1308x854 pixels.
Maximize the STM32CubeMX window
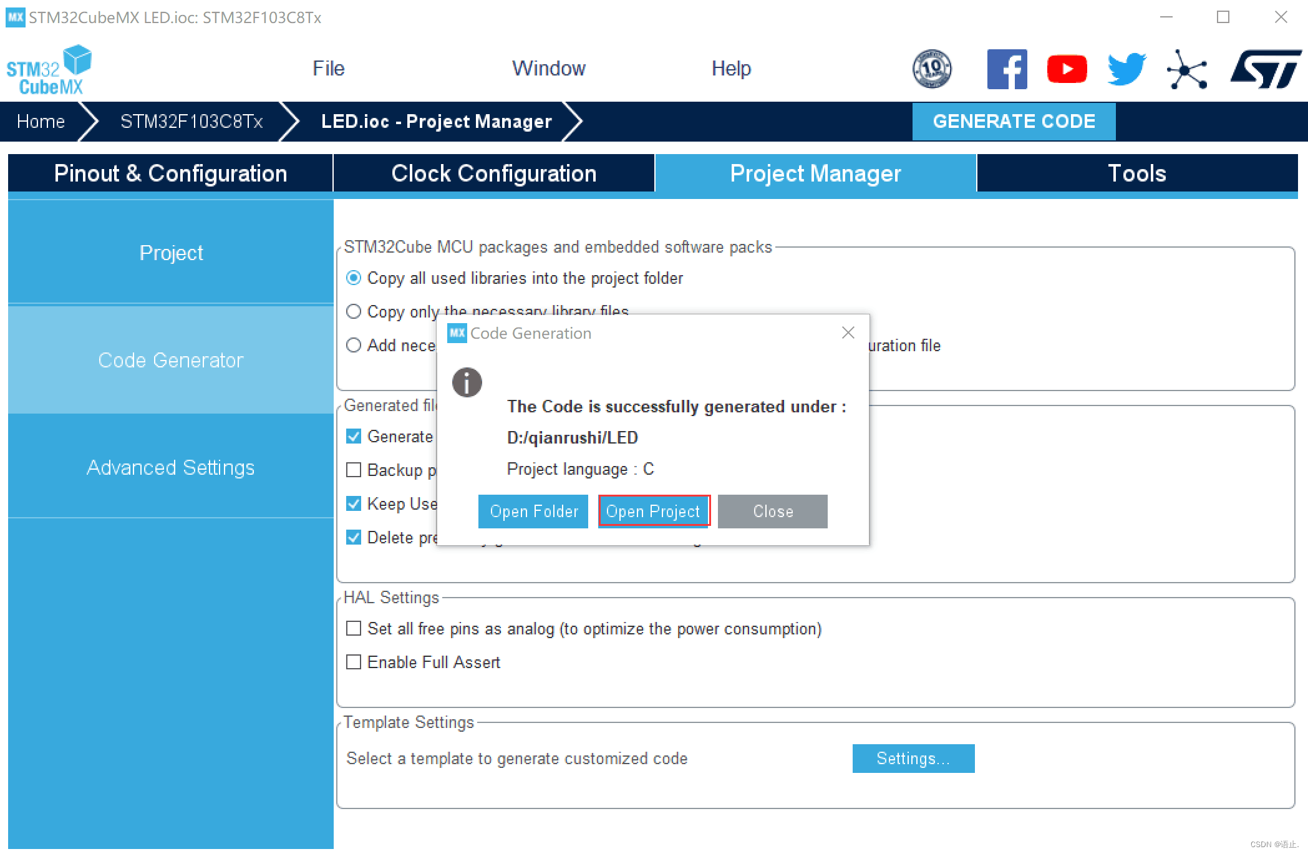point(1223,17)
